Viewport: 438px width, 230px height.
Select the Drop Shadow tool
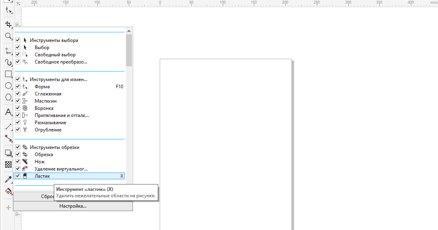click(x=8, y=153)
